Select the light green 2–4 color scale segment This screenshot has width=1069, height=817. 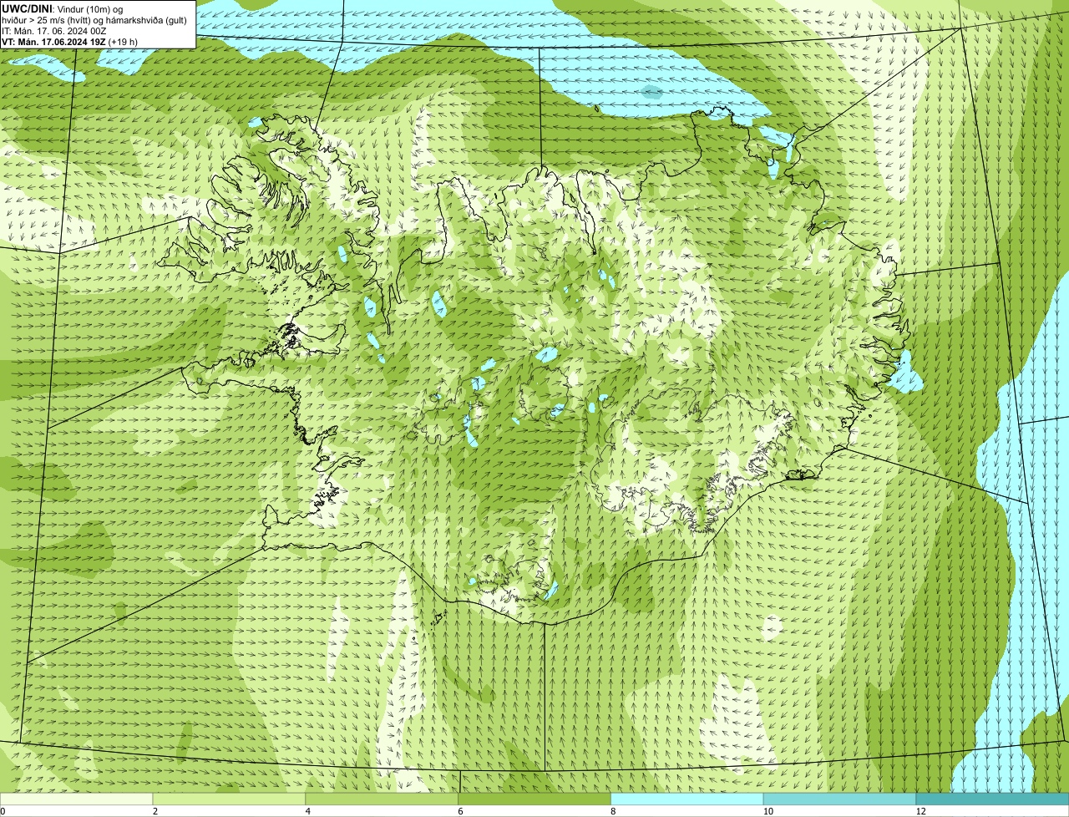[229, 799]
